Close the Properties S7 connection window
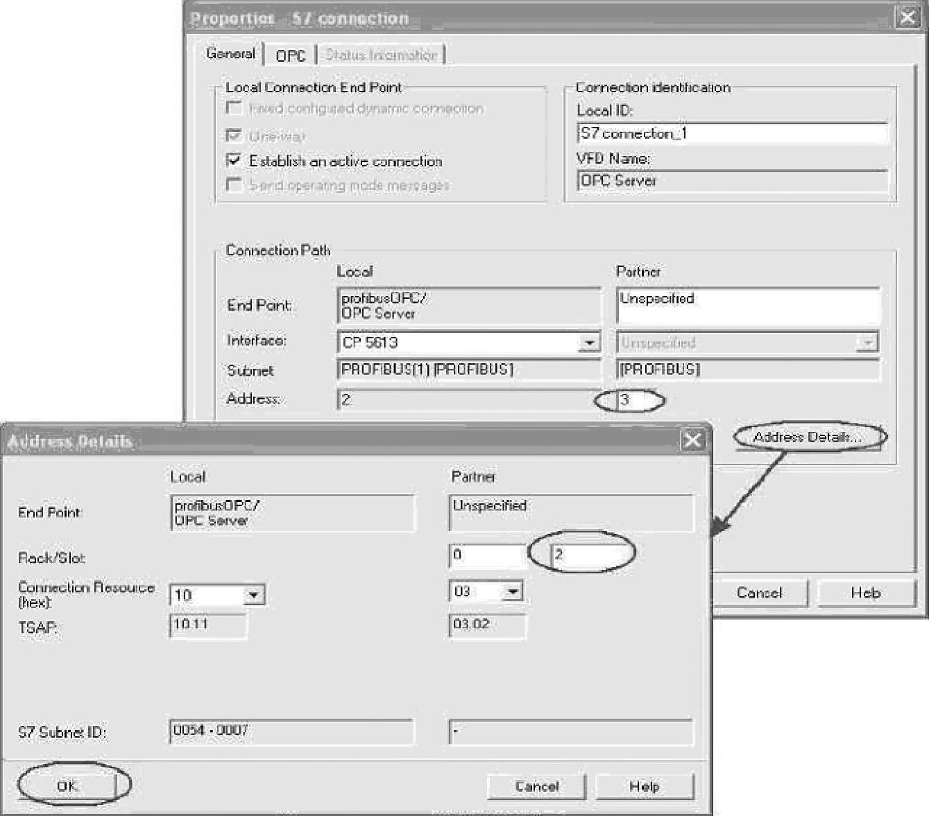The width and height of the screenshot is (929, 816). (907, 17)
